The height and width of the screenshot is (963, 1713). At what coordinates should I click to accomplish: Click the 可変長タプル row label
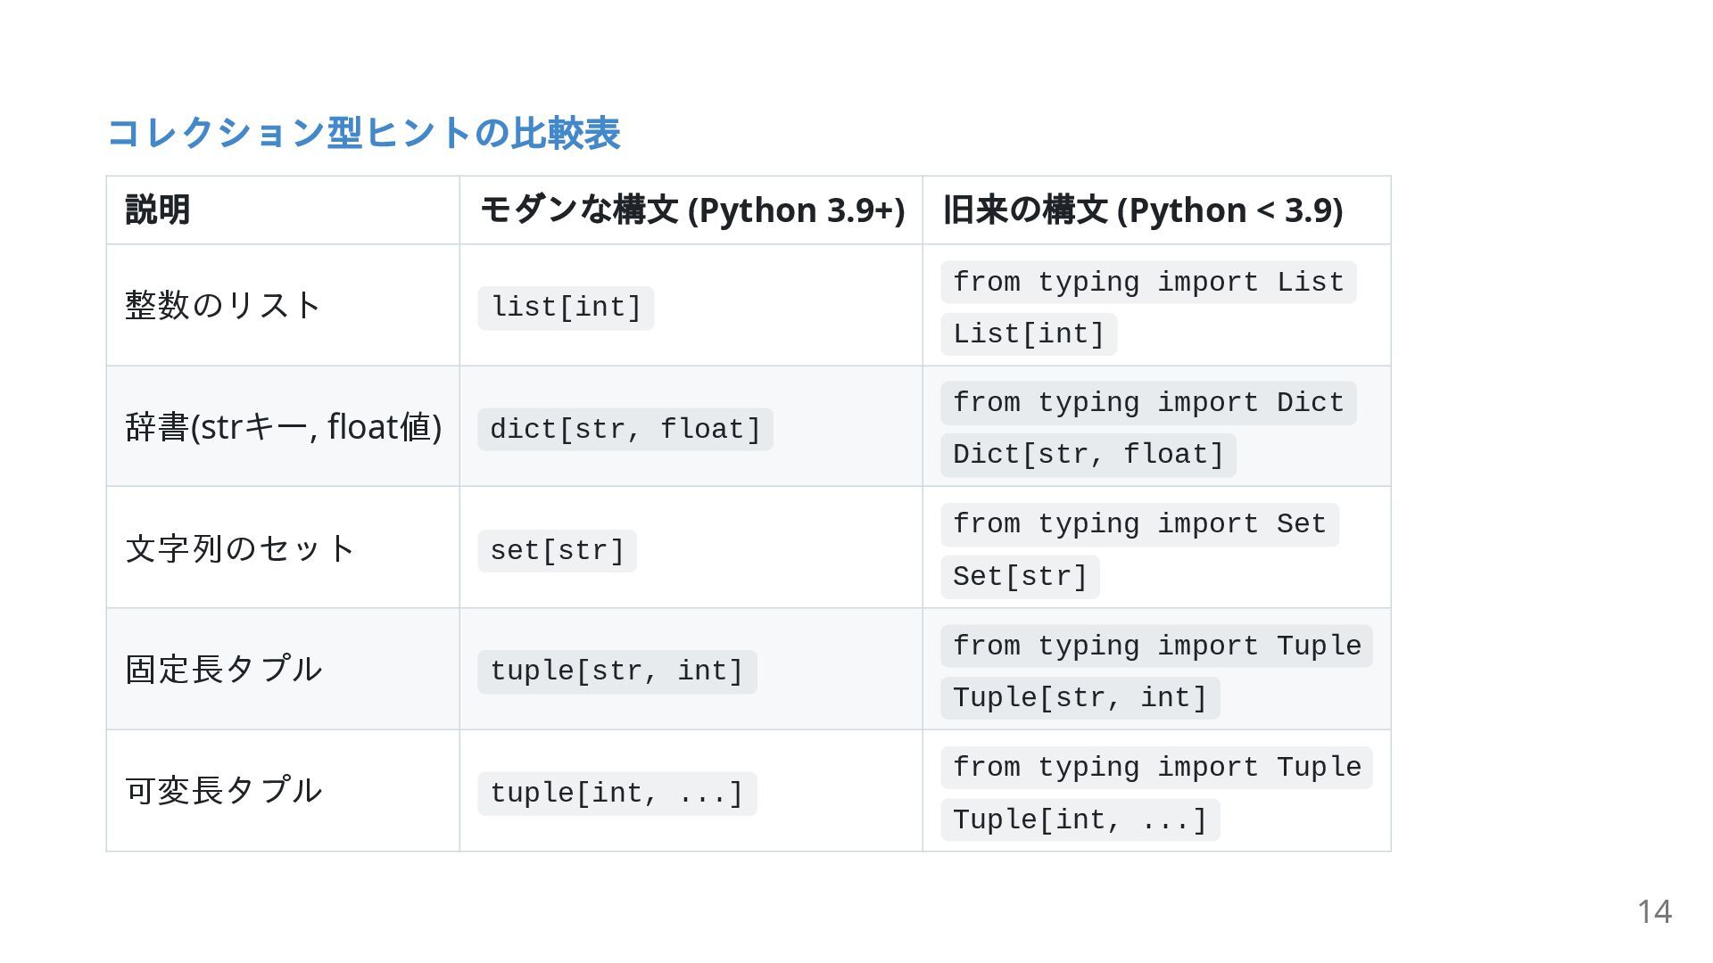(x=223, y=790)
